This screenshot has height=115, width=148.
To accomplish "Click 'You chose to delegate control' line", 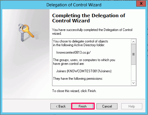I will (81, 41).
